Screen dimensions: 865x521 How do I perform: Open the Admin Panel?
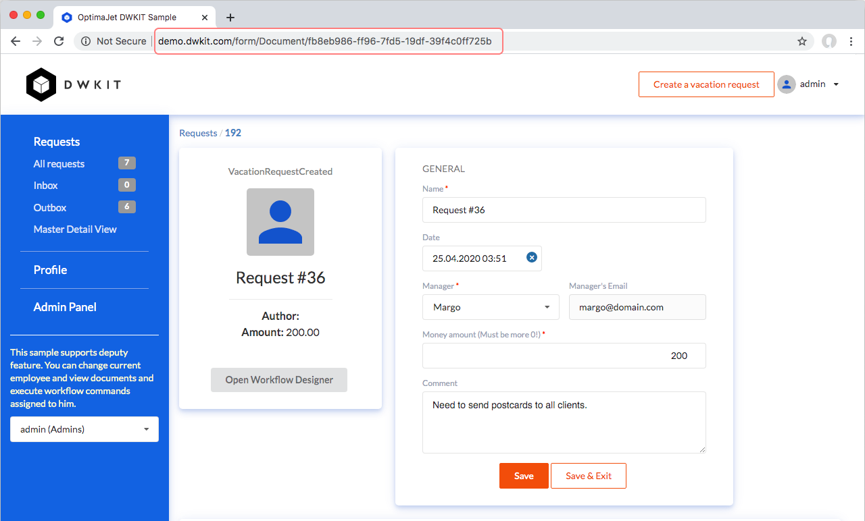click(x=65, y=306)
